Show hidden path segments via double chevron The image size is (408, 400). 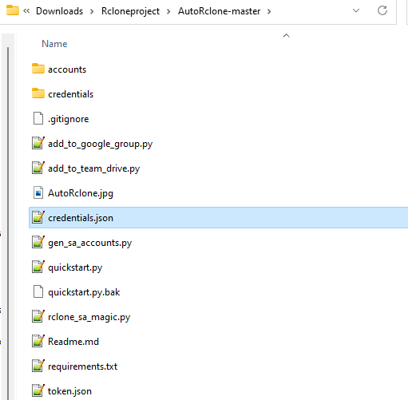[26, 11]
